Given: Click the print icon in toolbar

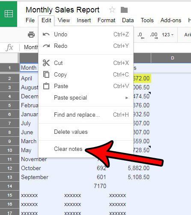Looking at the screenshot, I should pyautogui.click(x=31, y=35).
